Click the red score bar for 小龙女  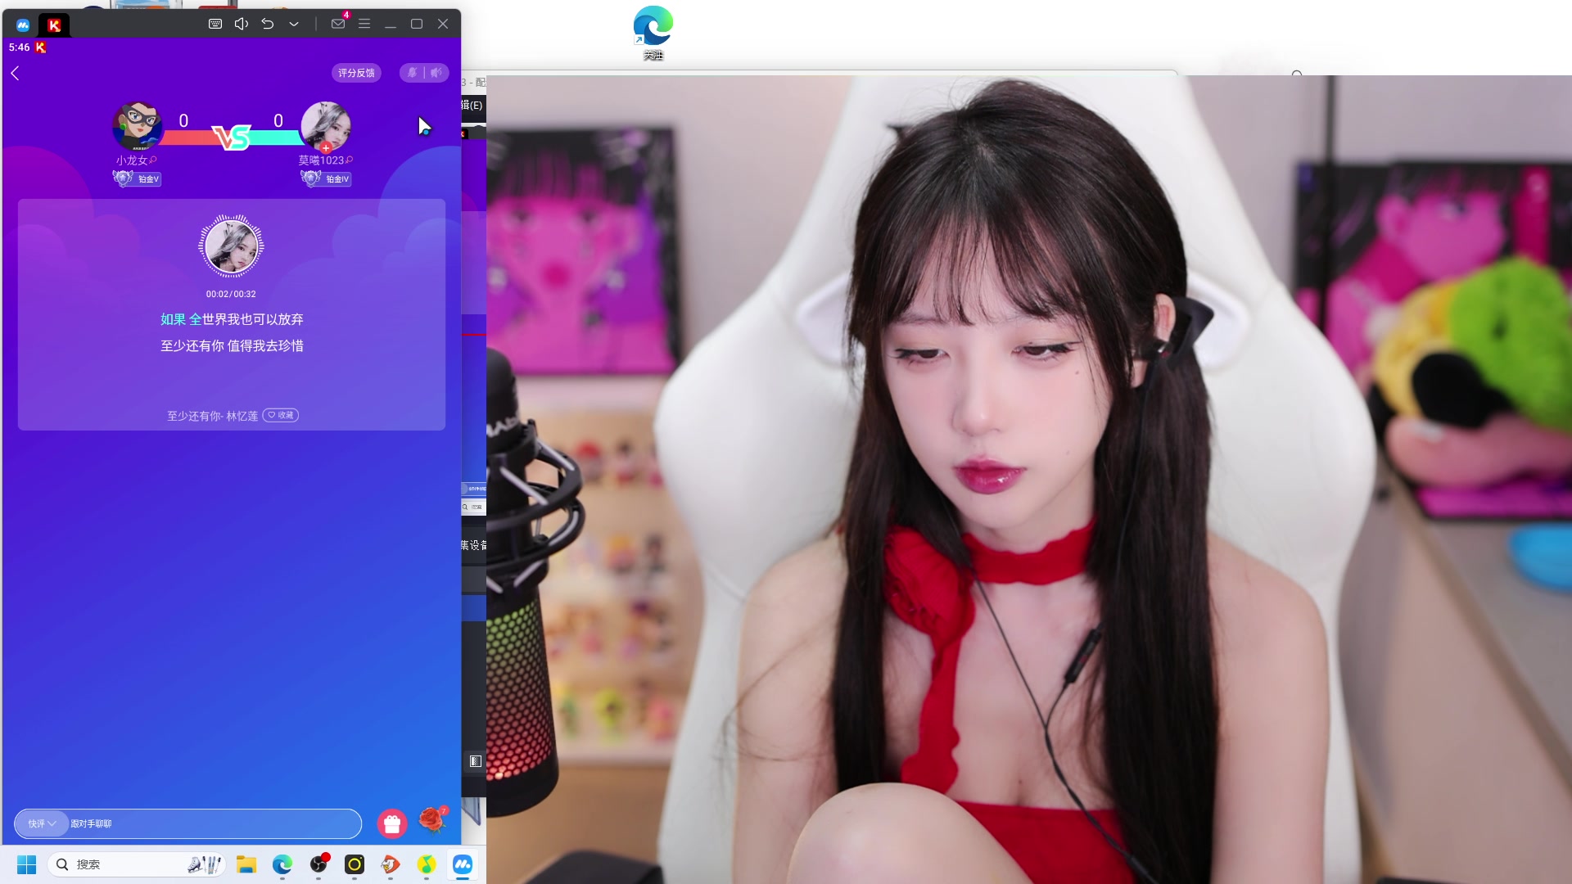point(190,138)
